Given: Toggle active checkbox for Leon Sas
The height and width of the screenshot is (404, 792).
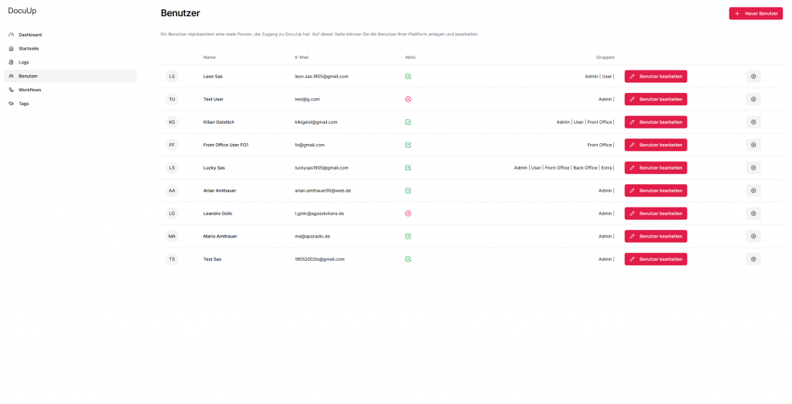Looking at the screenshot, I should tap(408, 77).
